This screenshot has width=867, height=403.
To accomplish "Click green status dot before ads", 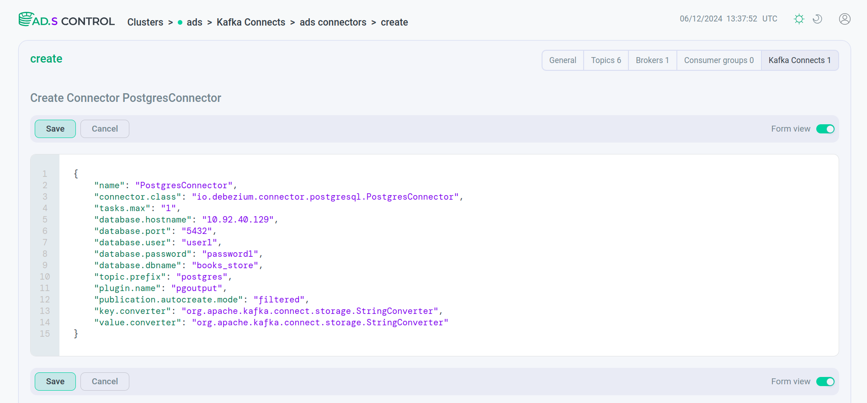I will 180,22.
